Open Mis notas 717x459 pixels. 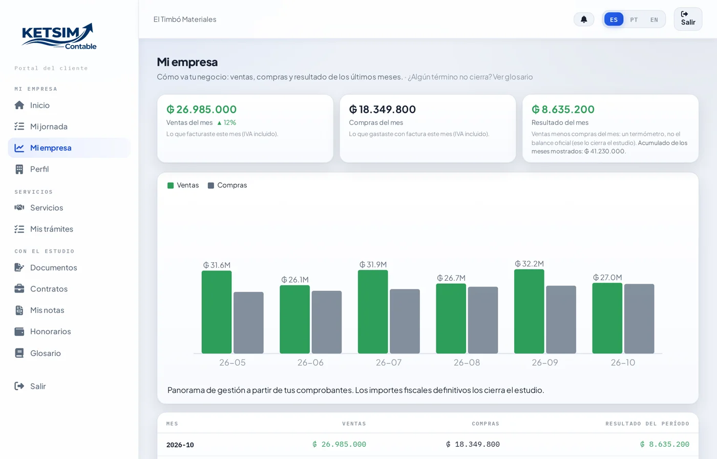[x=69, y=310]
